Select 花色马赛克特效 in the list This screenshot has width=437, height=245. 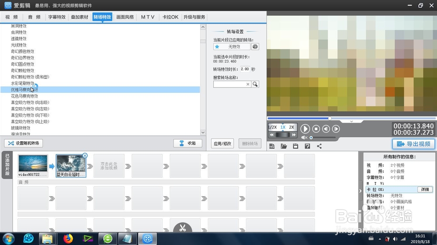tap(24, 96)
